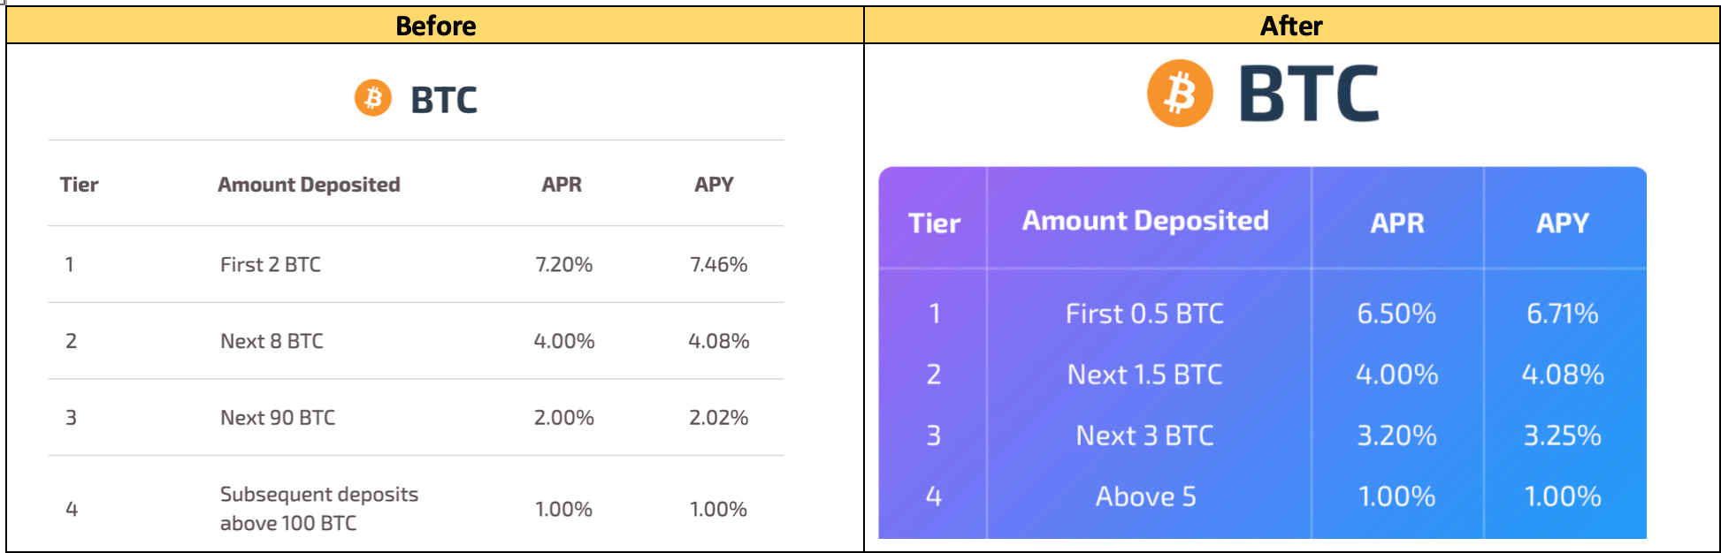Screen dimensions: 1721x553
Task: Select the After column header
Action: [1291, 26]
